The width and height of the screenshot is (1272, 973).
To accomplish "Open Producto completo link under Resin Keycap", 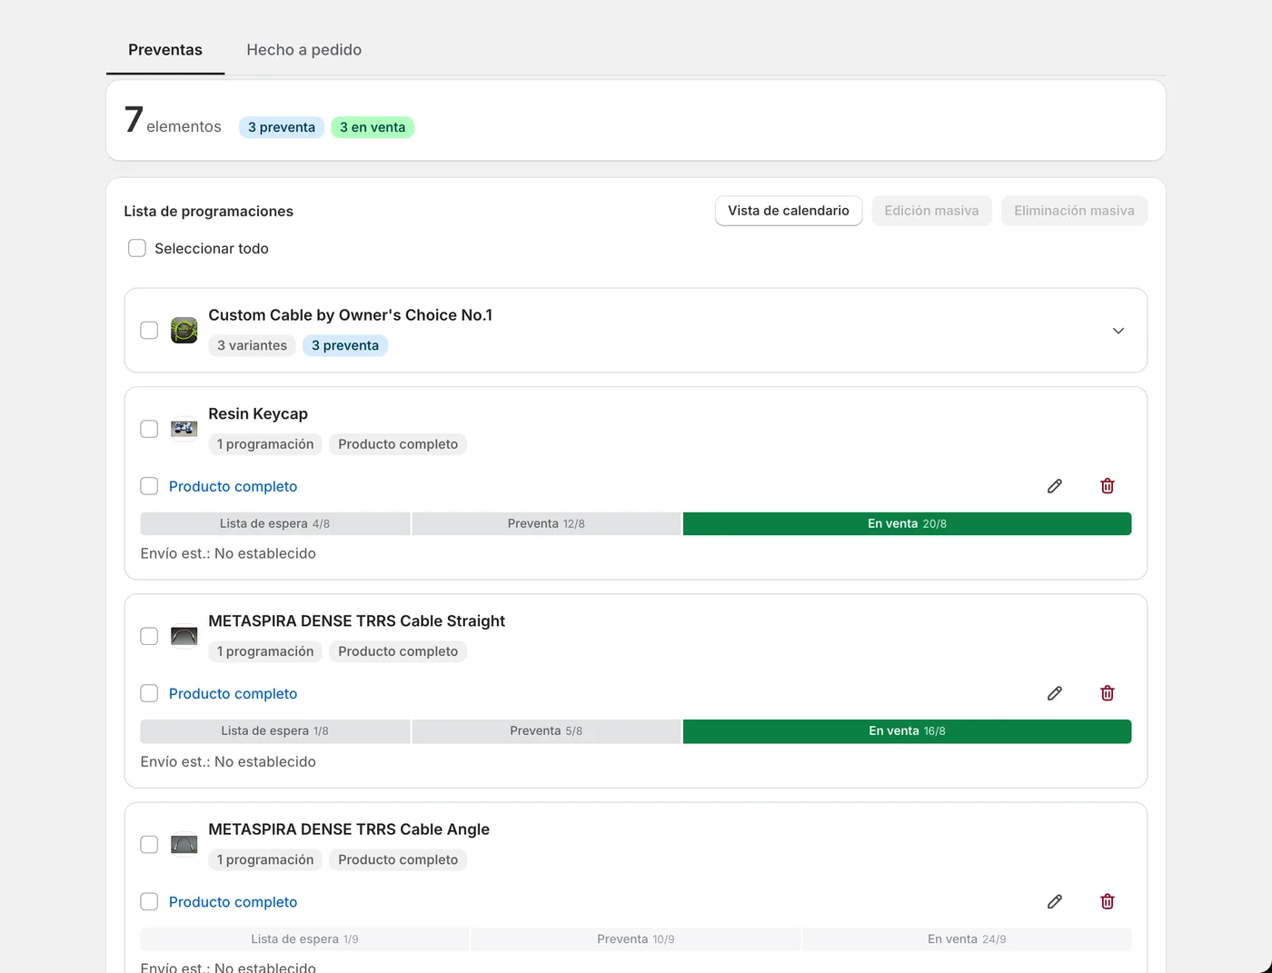I will click(233, 486).
